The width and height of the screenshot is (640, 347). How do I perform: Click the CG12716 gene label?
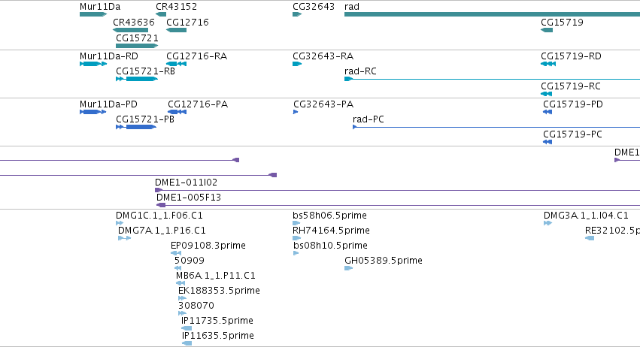tap(187, 22)
